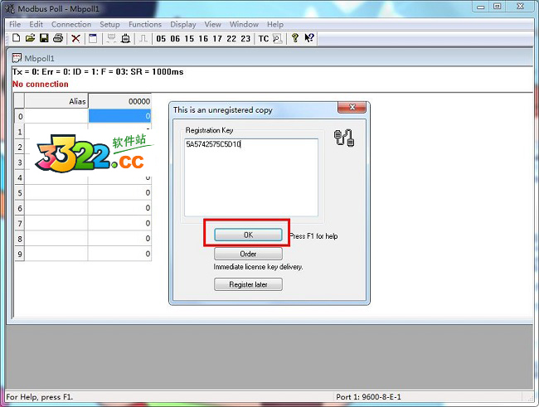Viewport: 539px width, 407px height.
Task: Select function 17 in toolbar
Action: point(217,38)
